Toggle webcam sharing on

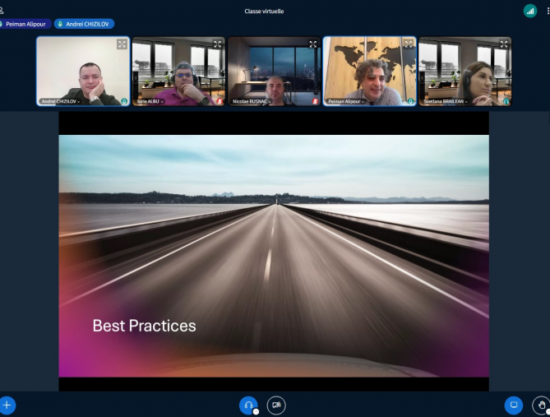(x=276, y=405)
